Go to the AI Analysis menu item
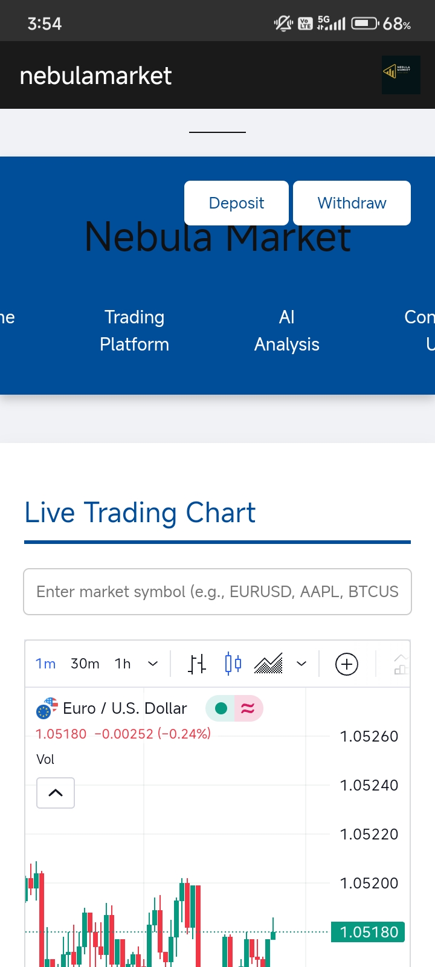Image resolution: width=435 pixels, height=967 pixels. click(x=287, y=331)
